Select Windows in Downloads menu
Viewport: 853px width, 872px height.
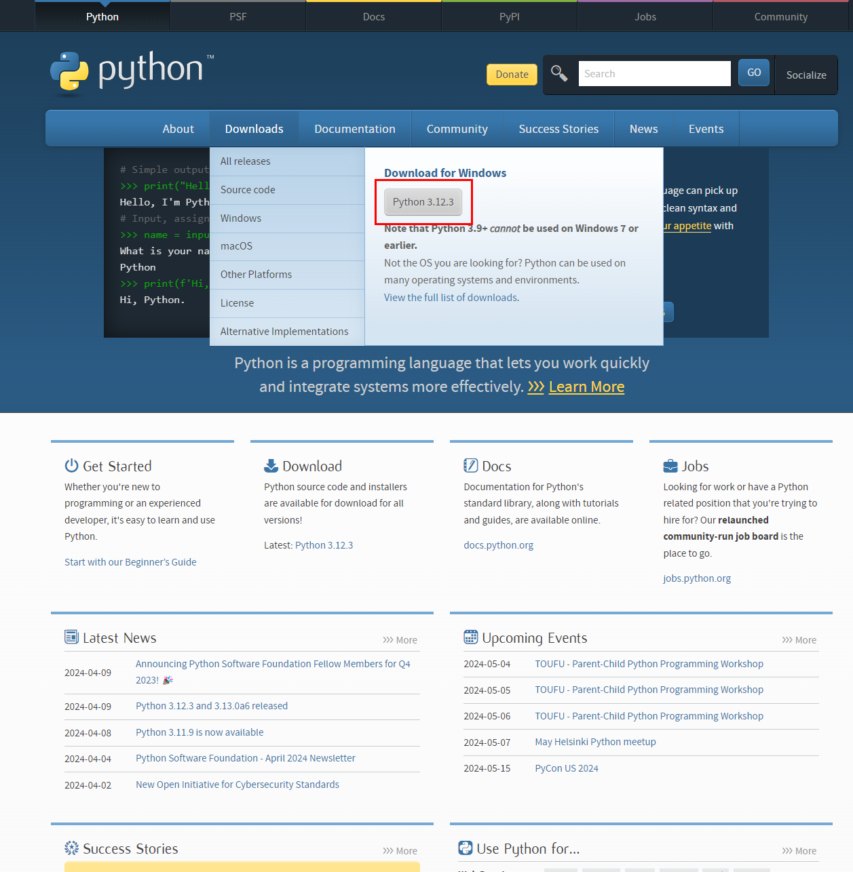pos(287,218)
